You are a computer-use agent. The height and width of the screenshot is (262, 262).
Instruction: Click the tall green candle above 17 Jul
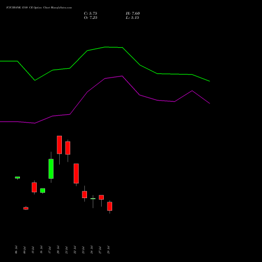(x=51, y=169)
